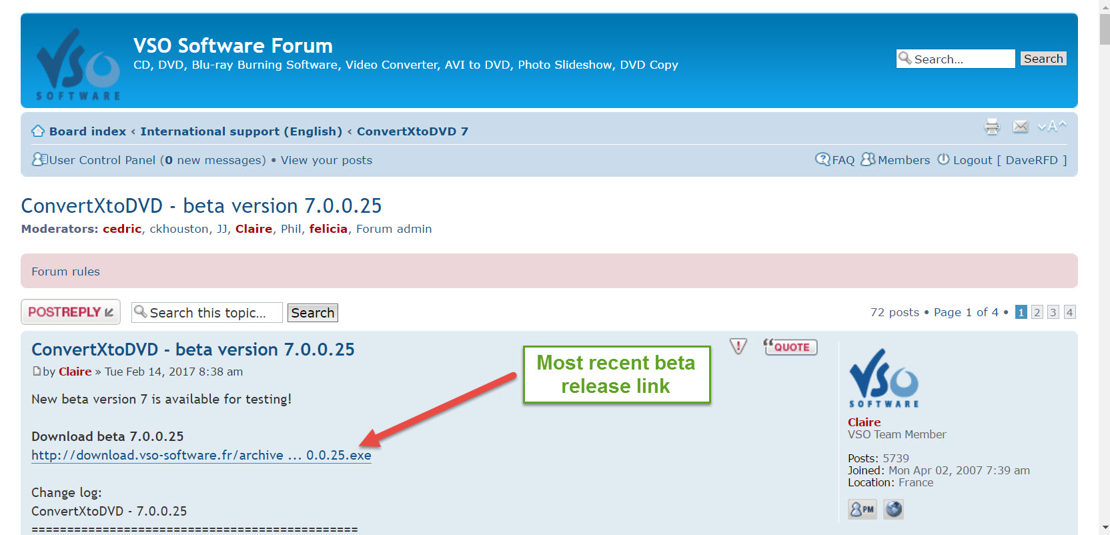This screenshot has width=1110, height=535.
Task: Click the print view printer icon
Action: pyautogui.click(x=992, y=127)
